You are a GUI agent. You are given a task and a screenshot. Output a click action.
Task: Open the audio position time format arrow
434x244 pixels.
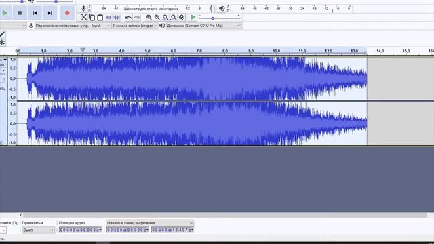[100, 230]
